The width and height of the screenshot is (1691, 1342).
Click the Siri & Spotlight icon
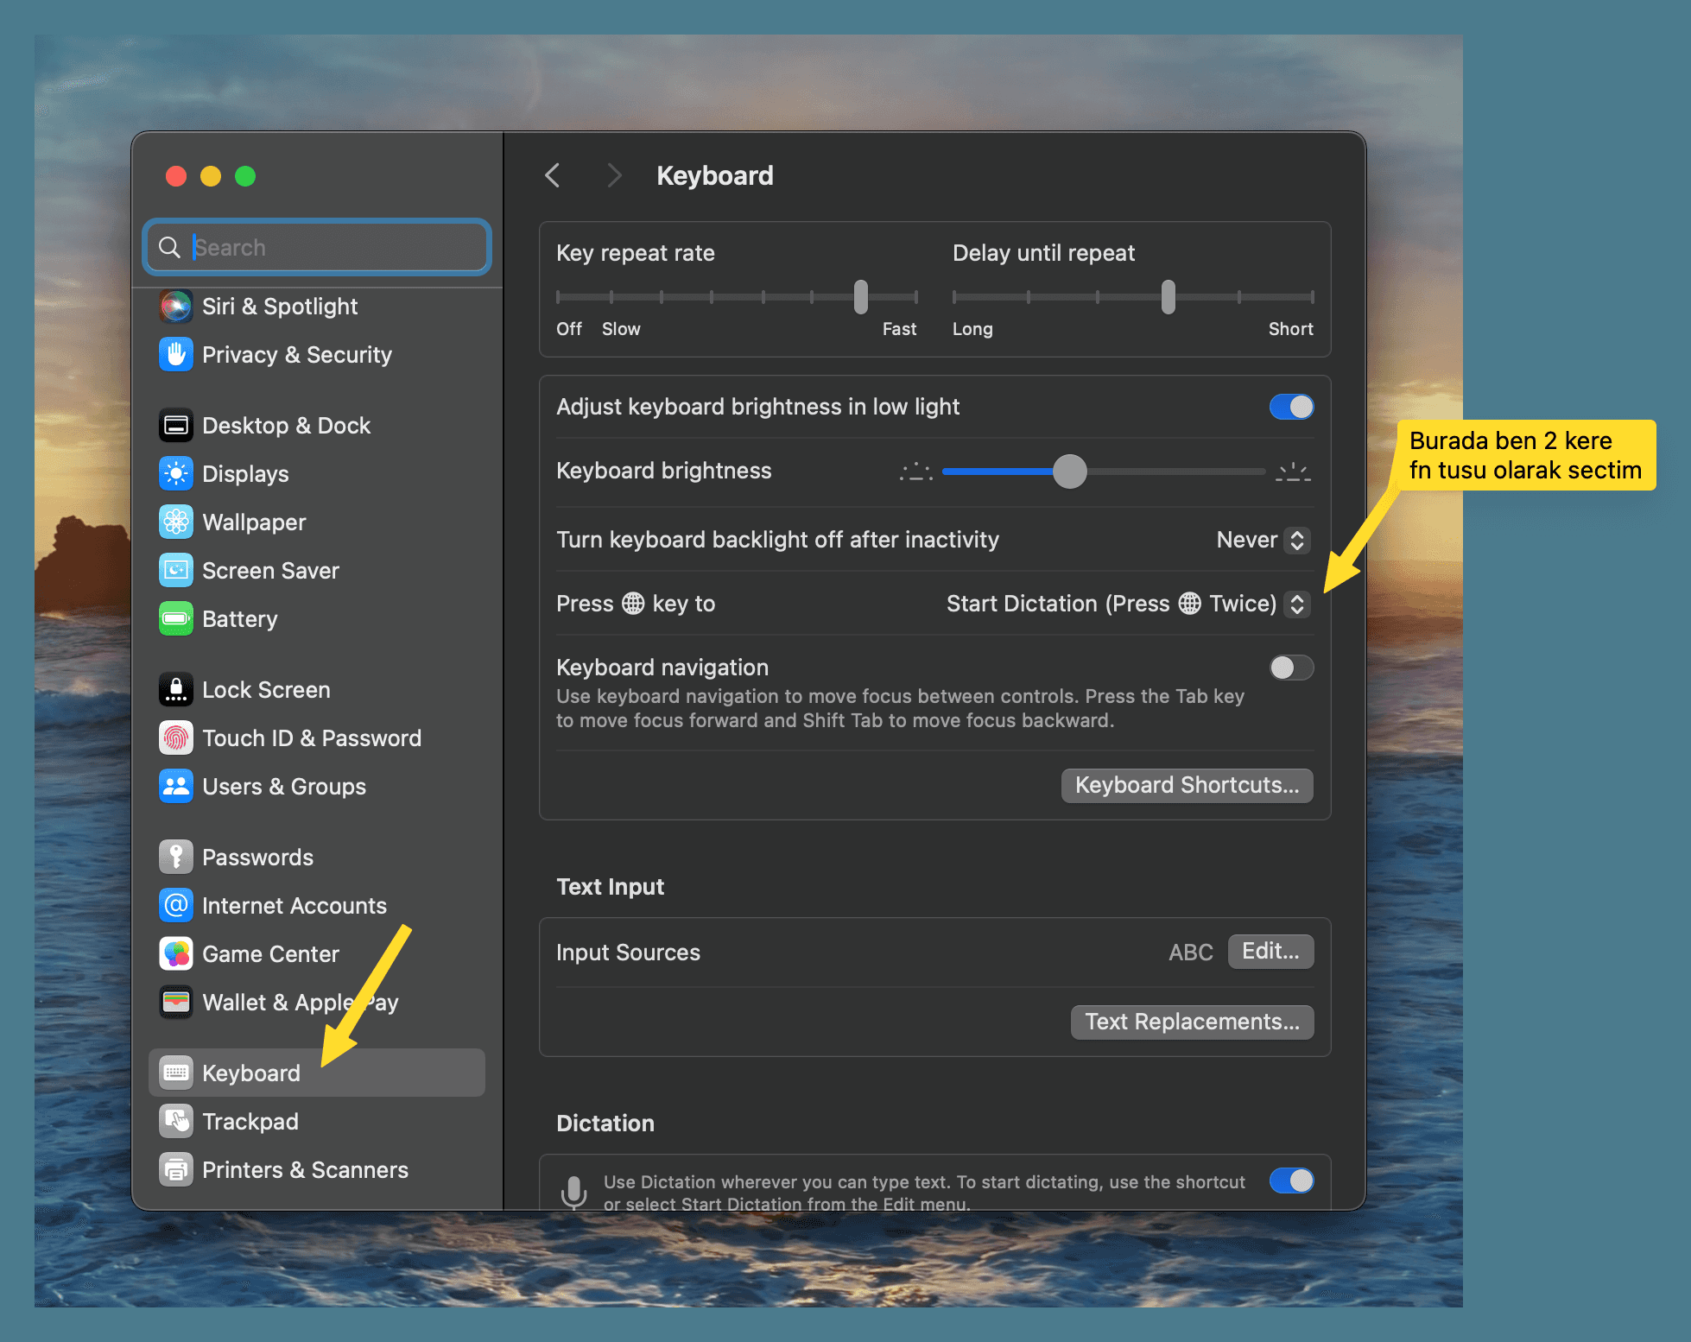(x=176, y=307)
